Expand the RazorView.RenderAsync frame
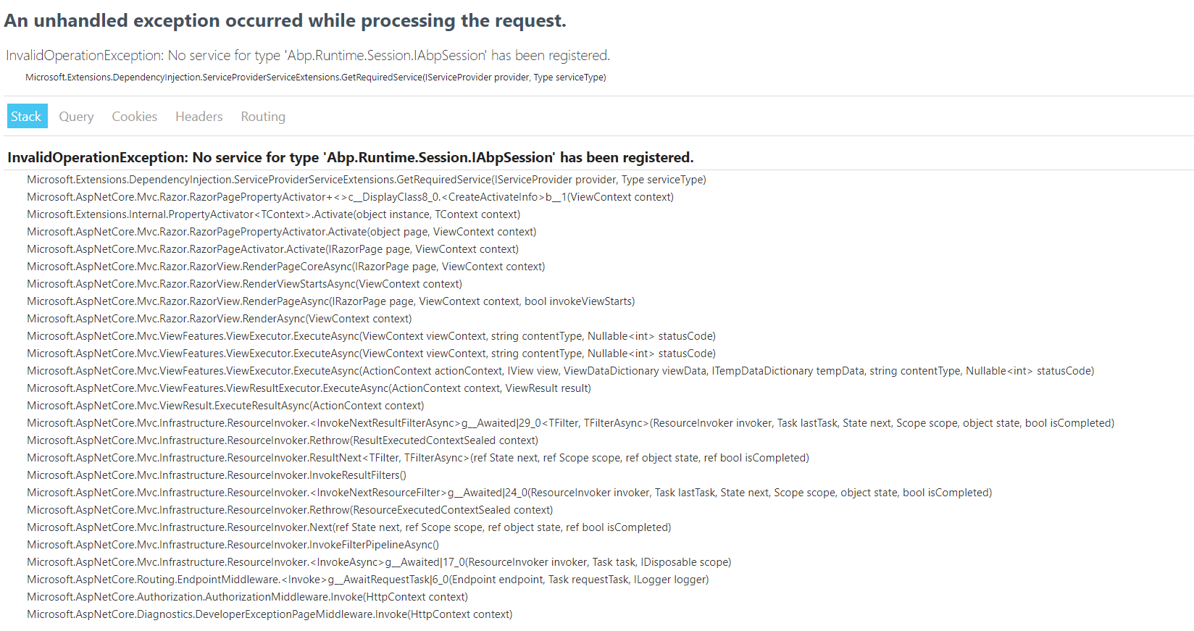1194x631 pixels. (x=218, y=318)
